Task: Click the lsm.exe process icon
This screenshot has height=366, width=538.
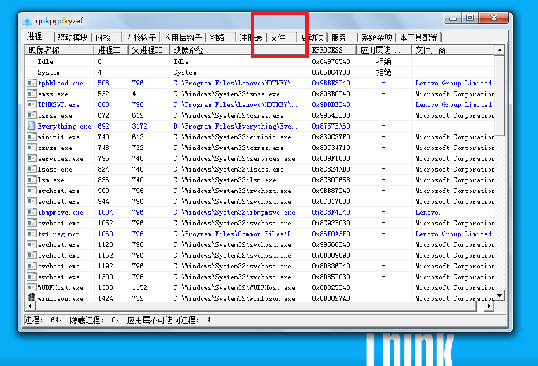Action: coord(32,180)
